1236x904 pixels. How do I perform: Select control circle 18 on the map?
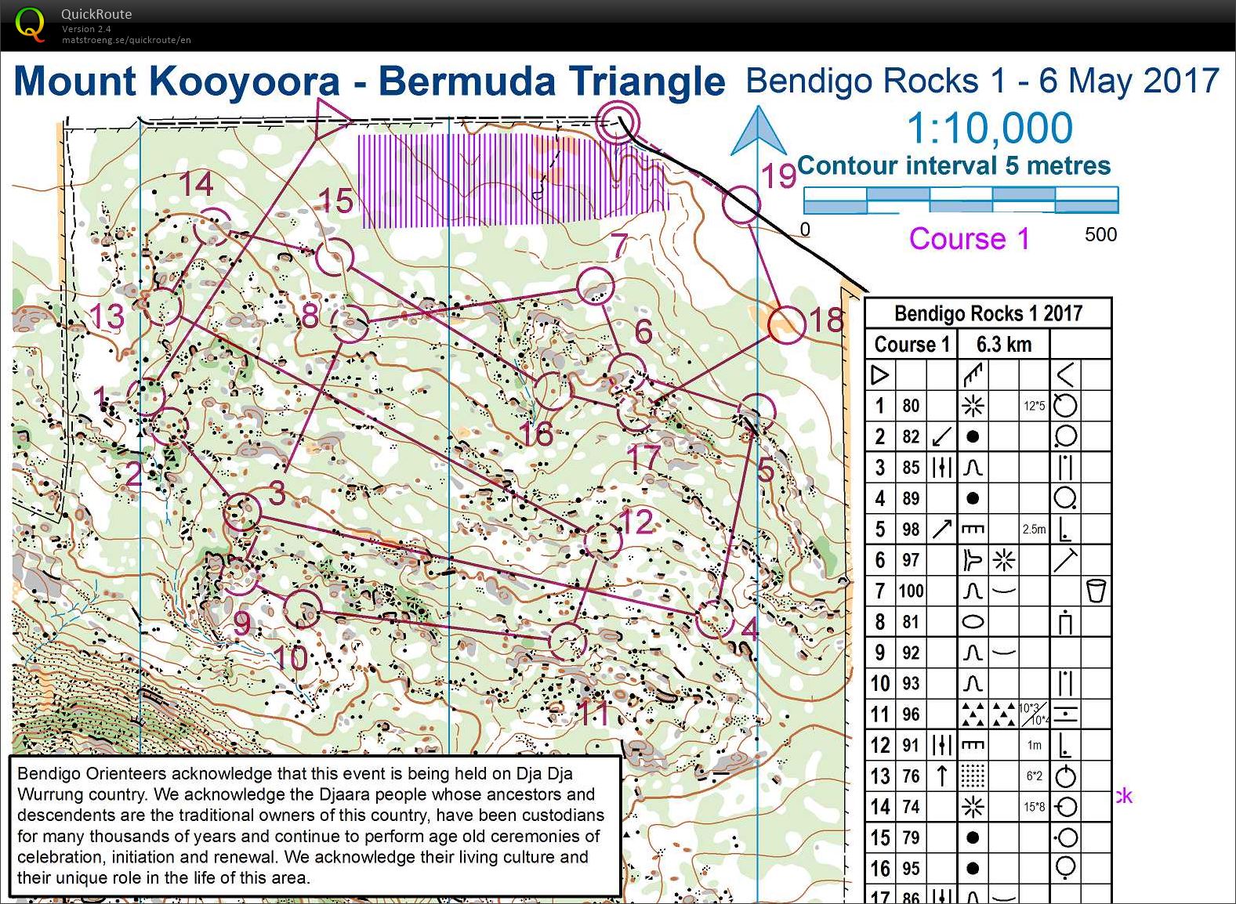[x=786, y=325]
